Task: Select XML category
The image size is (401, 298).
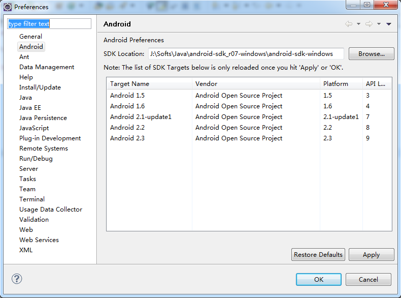Action: point(26,250)
